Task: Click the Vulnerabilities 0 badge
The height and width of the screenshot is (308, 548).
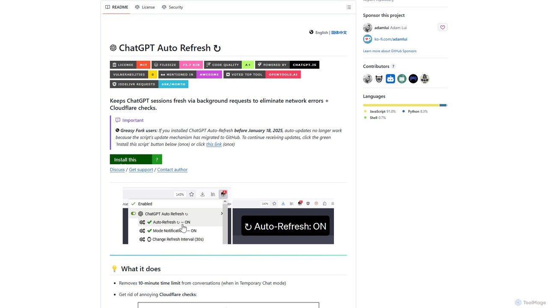Action: tap(134, 74)
